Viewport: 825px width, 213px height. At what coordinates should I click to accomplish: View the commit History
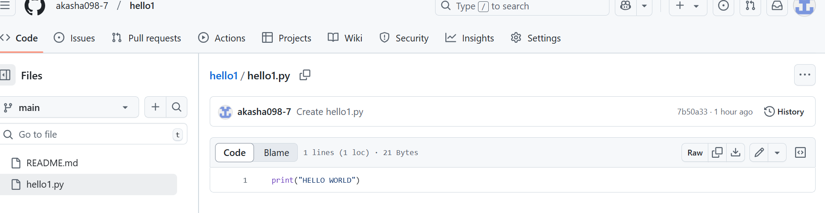tap(784, 111)
